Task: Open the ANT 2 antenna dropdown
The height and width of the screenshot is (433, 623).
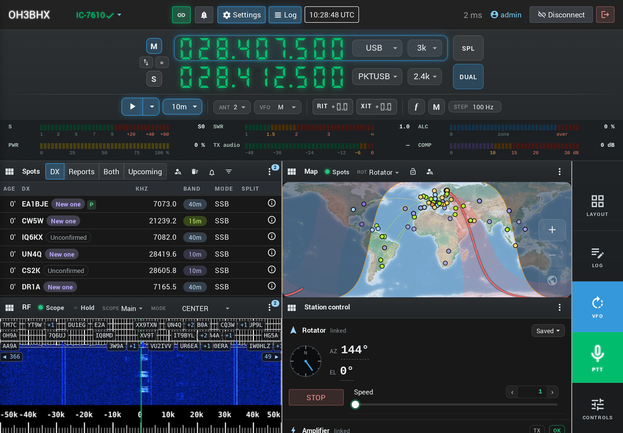Action: click(x=232, y=107)
